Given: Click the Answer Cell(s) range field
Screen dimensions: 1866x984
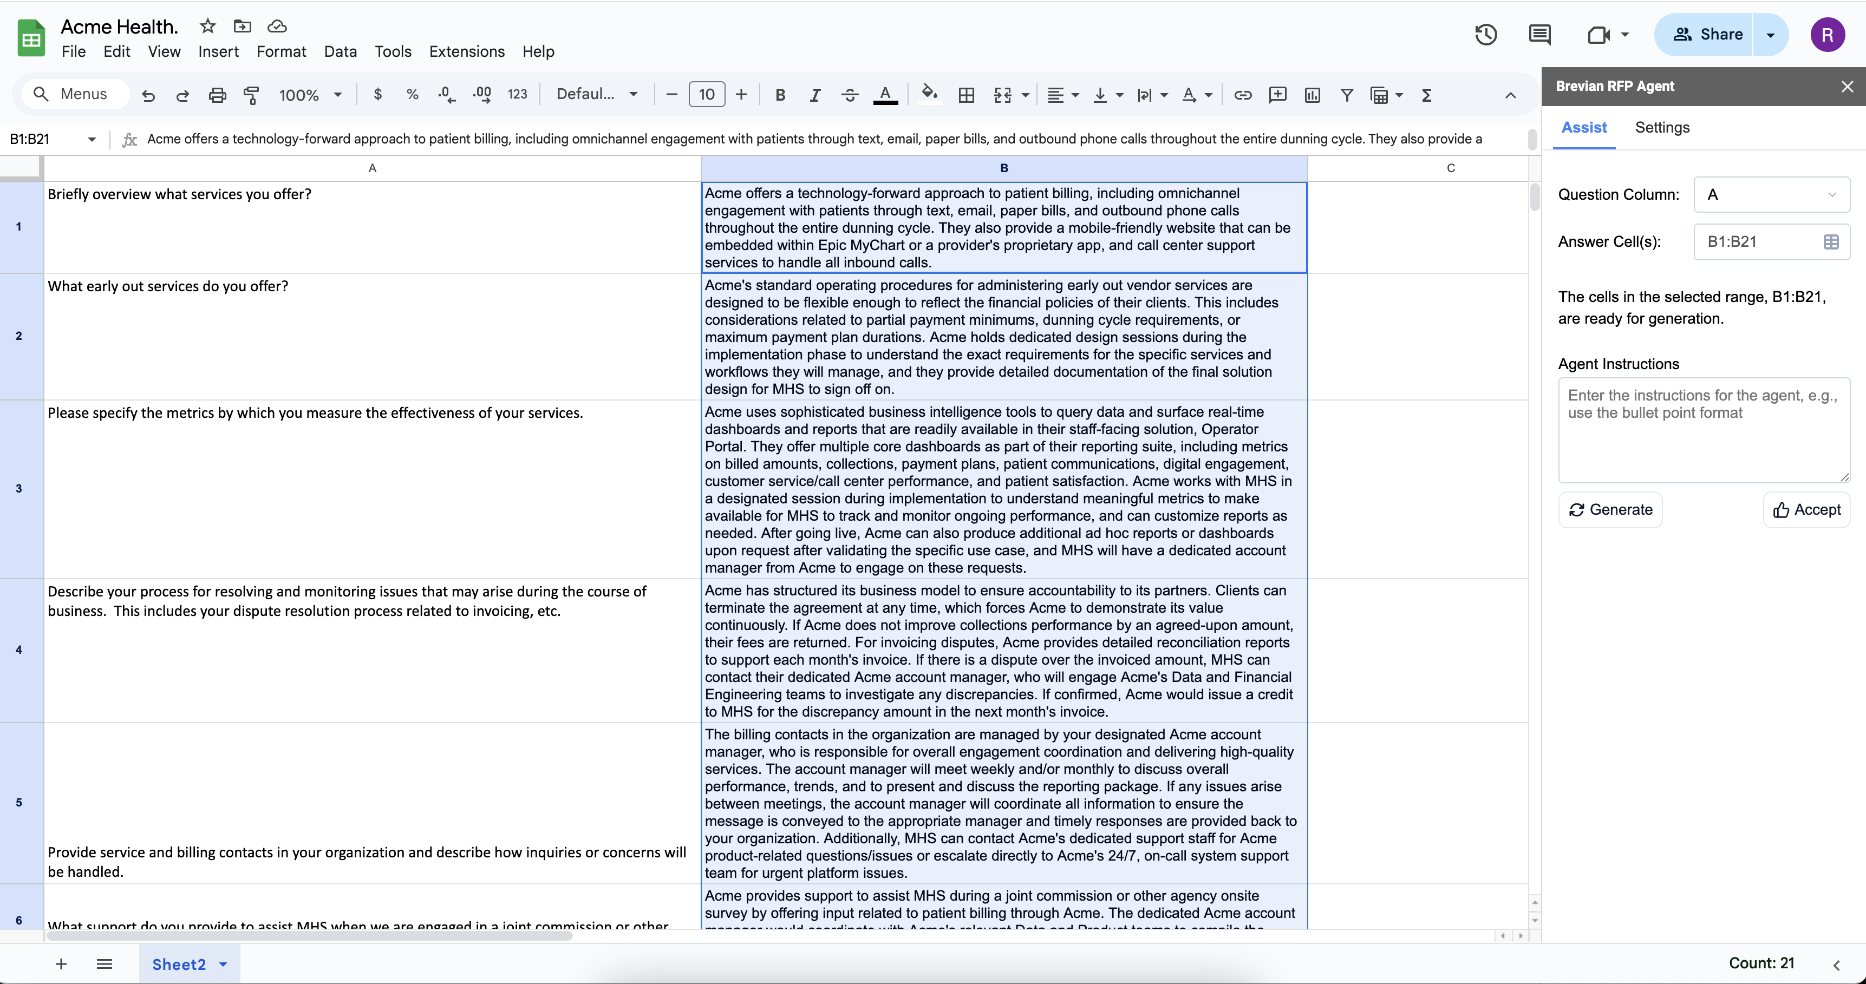Looking at the screenshot, I should (1771, 241).
